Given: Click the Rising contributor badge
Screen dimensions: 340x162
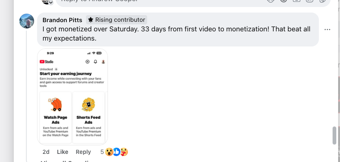Looking at the screenshot, I should pyautogui.click(x=117, y=20).
